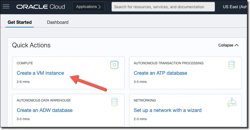250x130 pixels.
Task: Click the ATP database cylinder icon
Action: [x=231, y=65]
